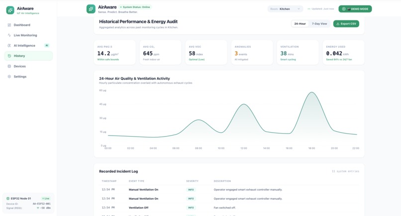This screenshot has height=216, width=401.
Task: Open AI Intelligence section
Action: (28, 46)
